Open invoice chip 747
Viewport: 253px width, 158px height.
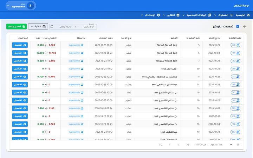tap(235, 92)
